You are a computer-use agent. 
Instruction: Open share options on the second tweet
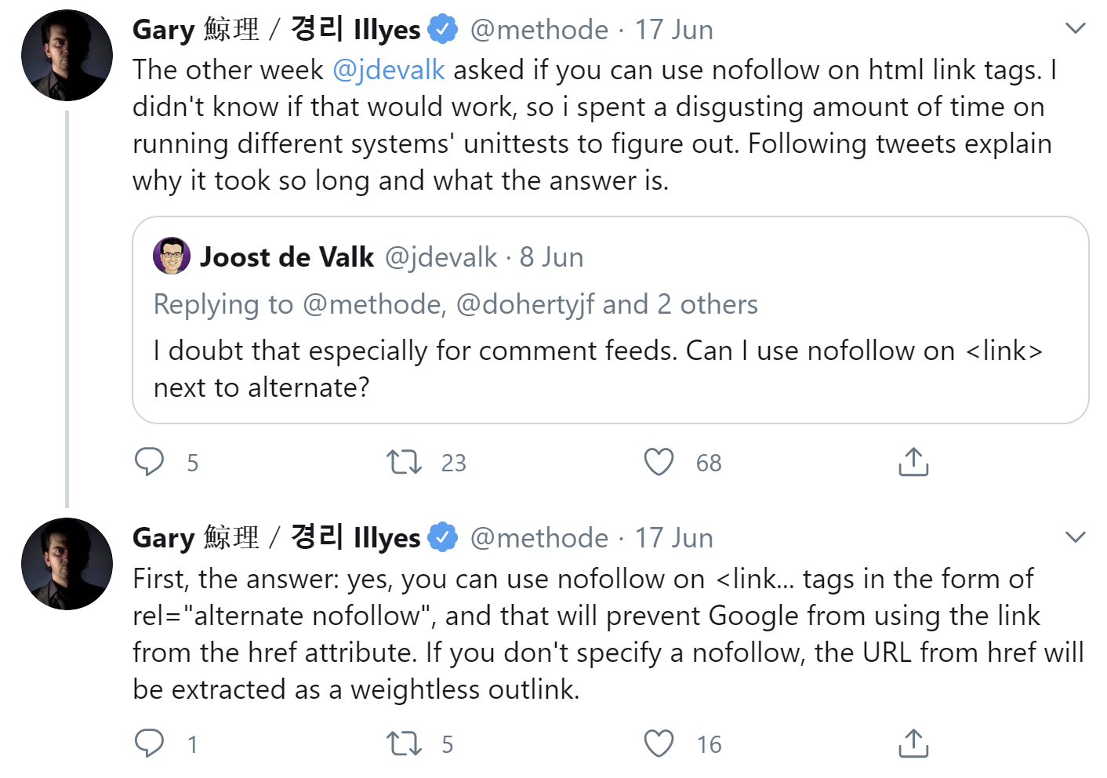click(912, 743)
